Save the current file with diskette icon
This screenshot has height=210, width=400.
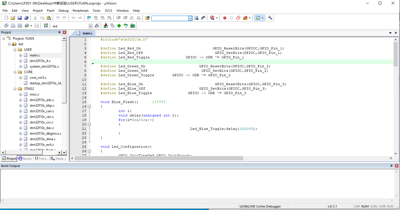pyautogui.click(x=20, y=18)
